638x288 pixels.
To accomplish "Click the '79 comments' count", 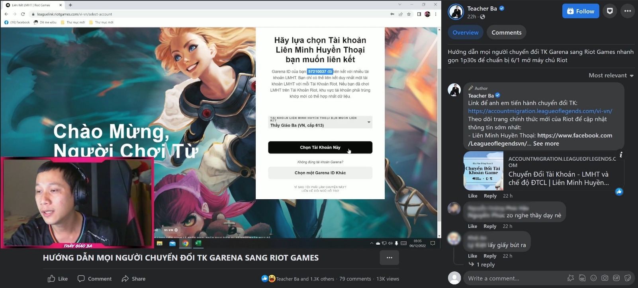I will click(355, 279).
